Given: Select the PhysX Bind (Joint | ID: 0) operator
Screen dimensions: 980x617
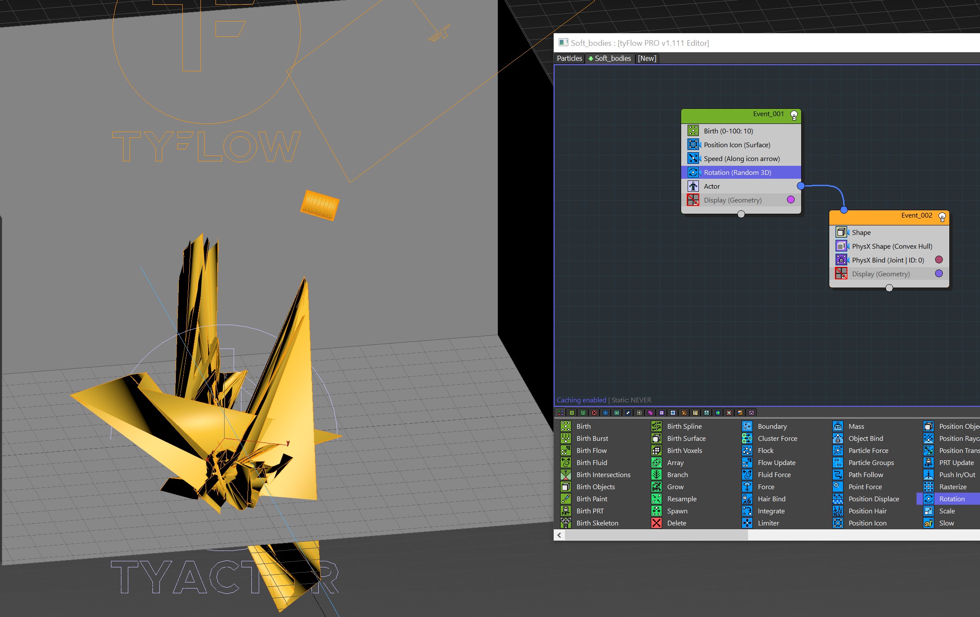Looking at the screenshot, I should (x=889, y=260).
